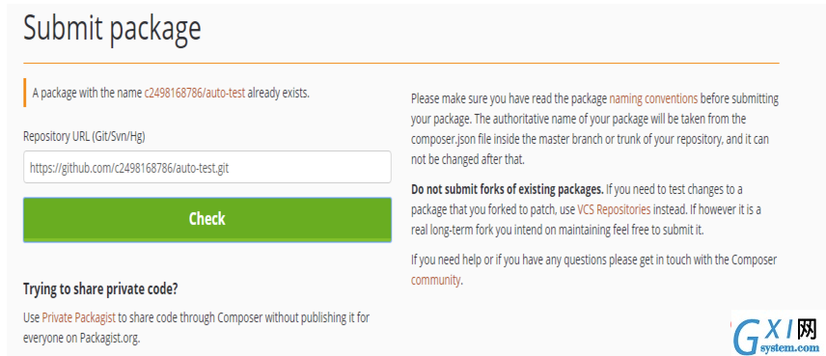The width and height of the screenshot is (826, 356).
Task: Open the naming conventions link
Action: tap(653, 98)
